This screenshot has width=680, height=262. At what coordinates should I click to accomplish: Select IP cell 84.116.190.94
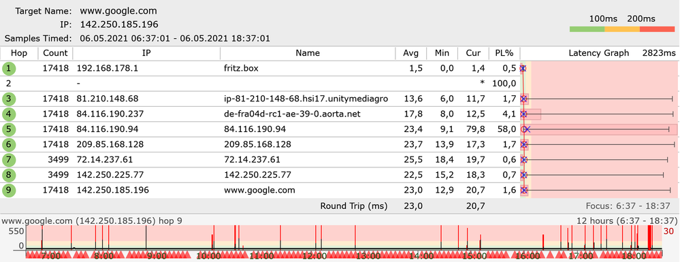[x=107, y=129]
